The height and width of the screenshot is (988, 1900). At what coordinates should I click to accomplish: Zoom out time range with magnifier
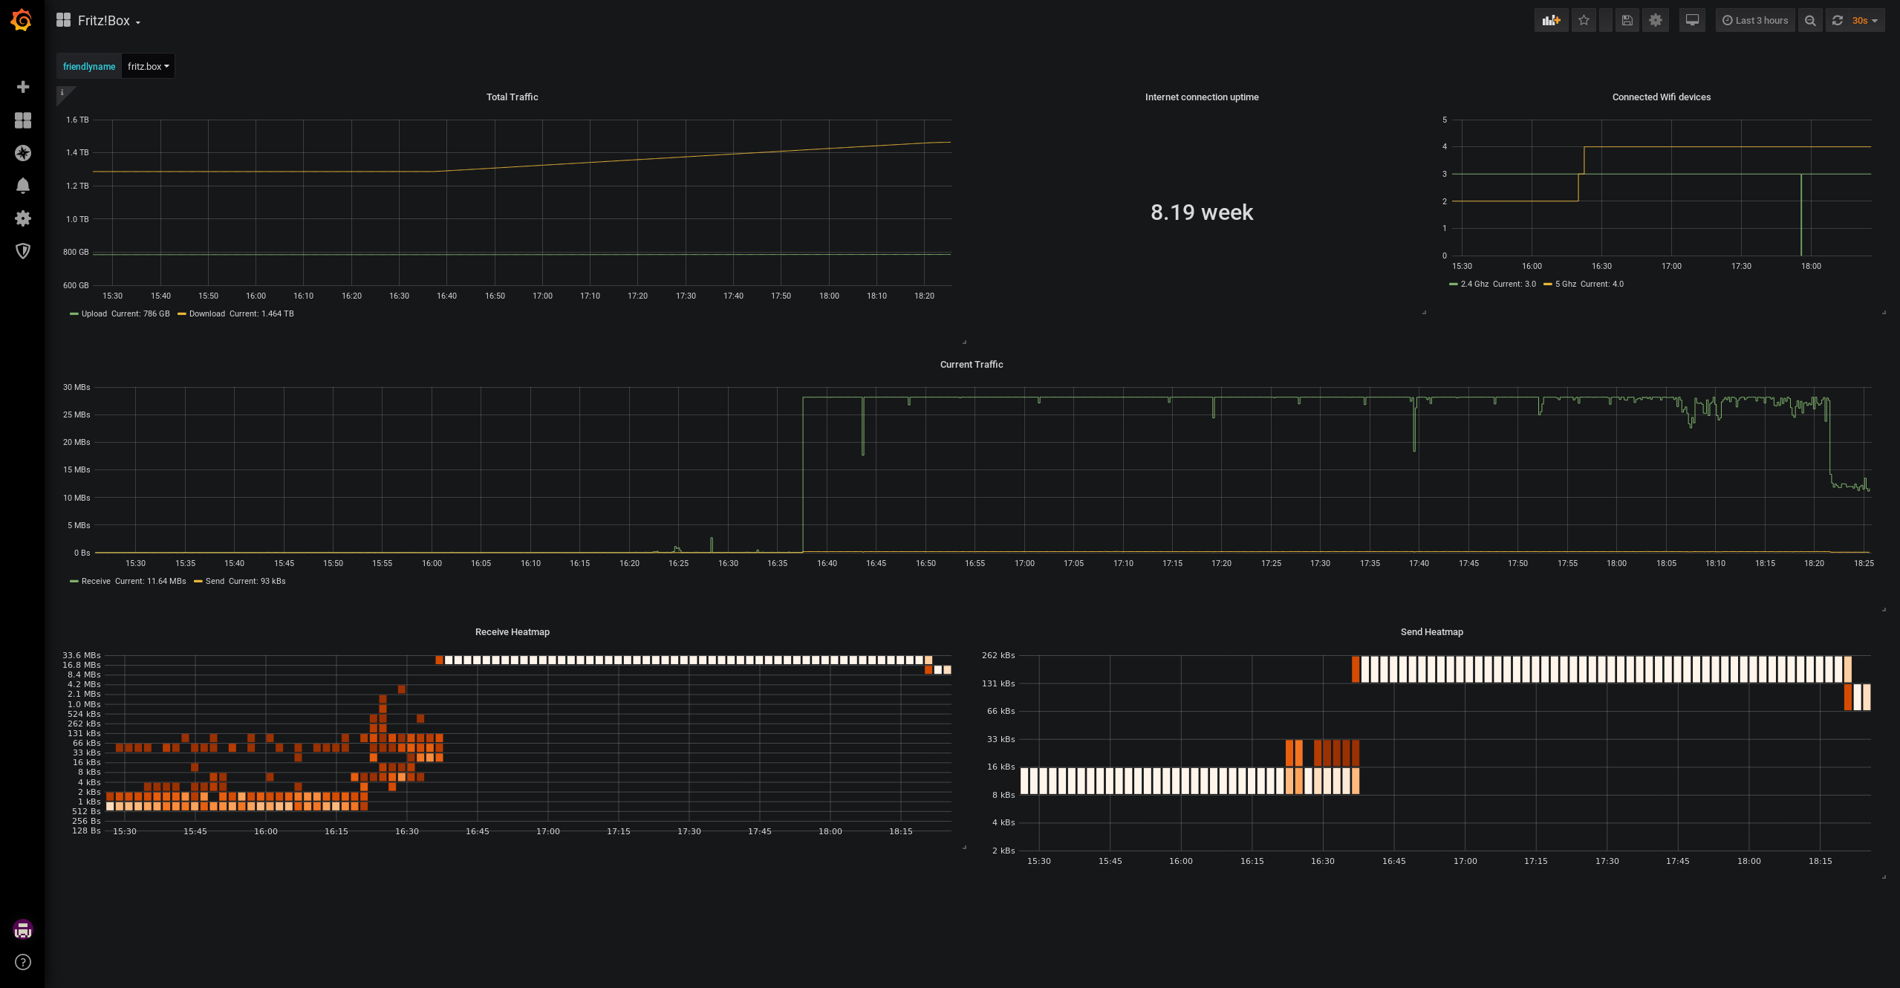coord(1810,21)
